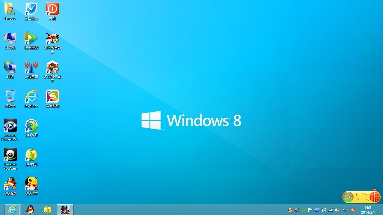Launch the QQ游戏 desktop shortcut
383x215 pixels.
(10, 186)
